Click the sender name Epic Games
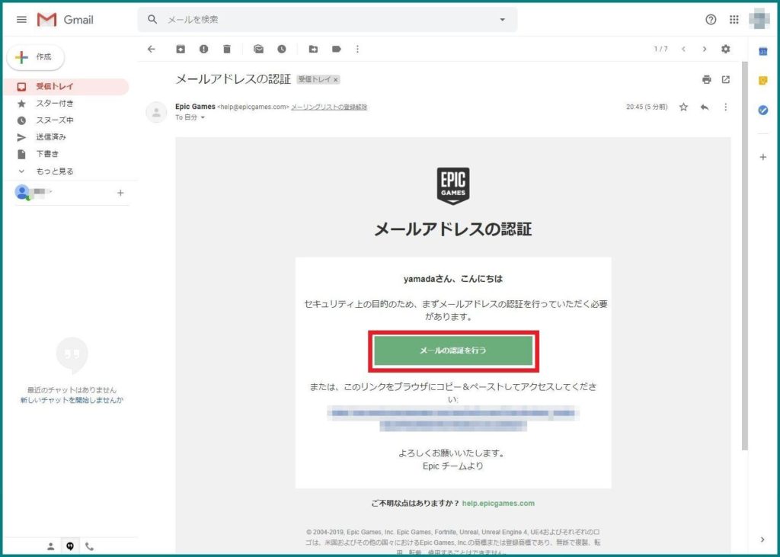780x557 pixels. click(195, 107)
